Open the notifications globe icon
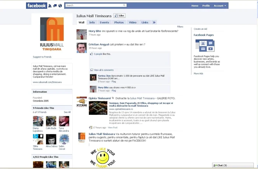Viewport: 258px width, 169px height. click(x=60, y=6)
